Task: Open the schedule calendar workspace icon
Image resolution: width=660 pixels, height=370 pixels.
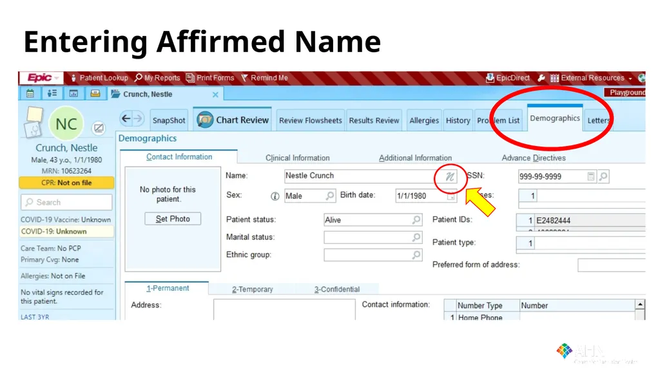Action: coord(30,93)
